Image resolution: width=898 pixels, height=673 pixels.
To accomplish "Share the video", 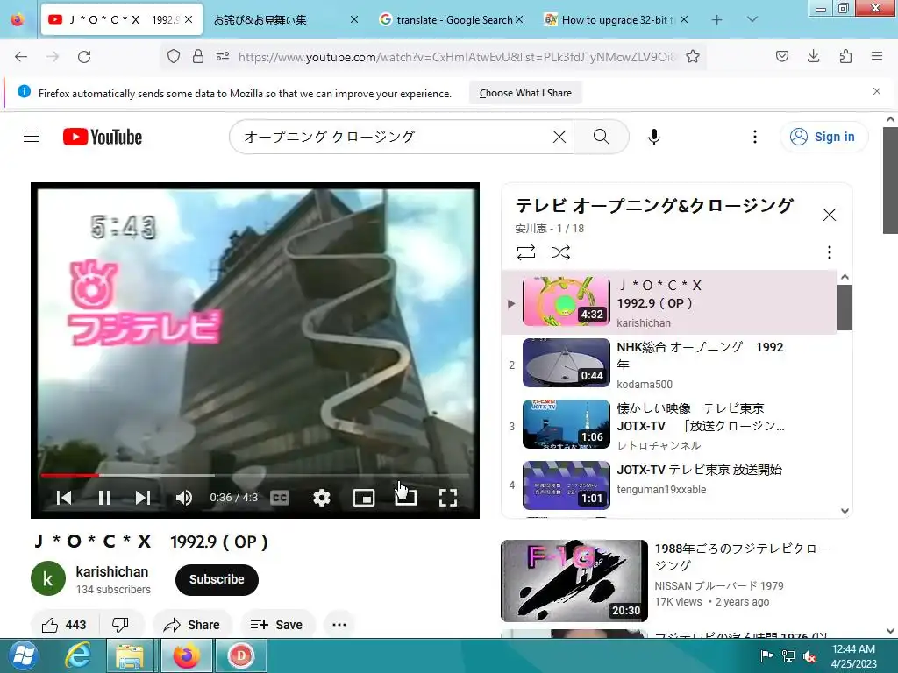I will tap(192, 625).
